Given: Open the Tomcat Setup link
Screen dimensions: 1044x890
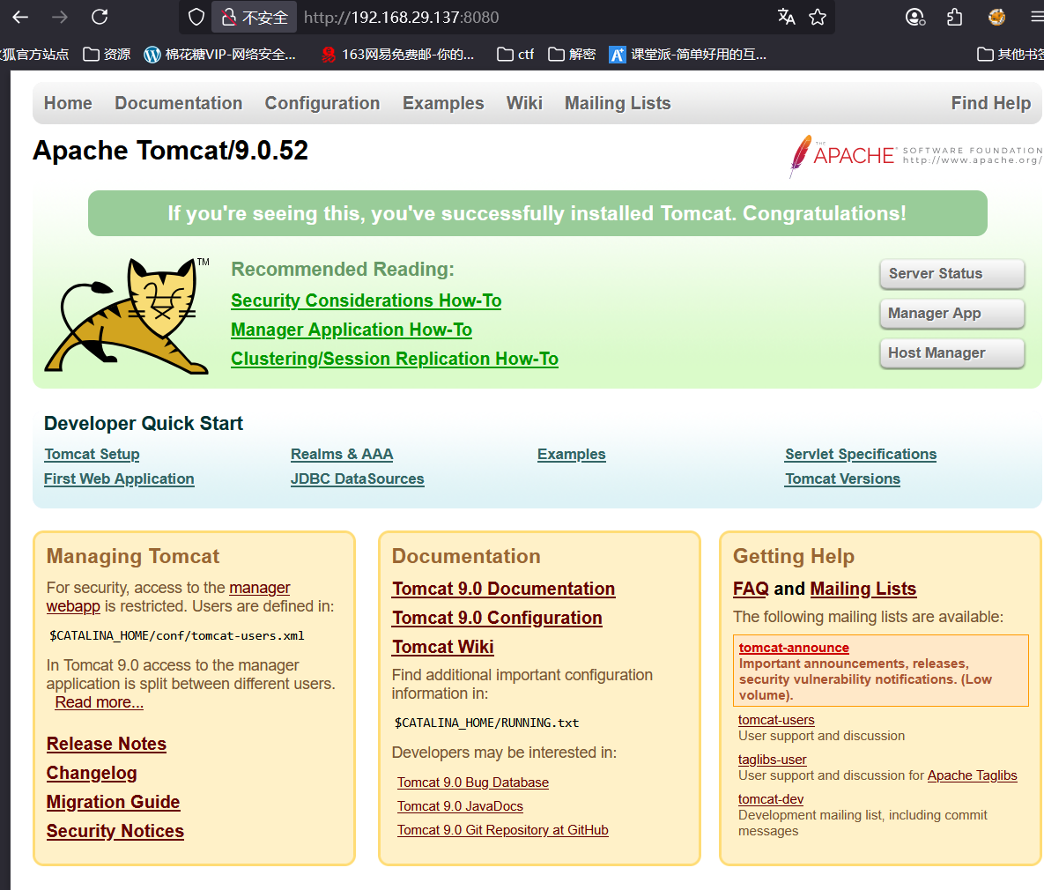Looking at the screenshot, I should pyautogui.click(x=92, y=455).
